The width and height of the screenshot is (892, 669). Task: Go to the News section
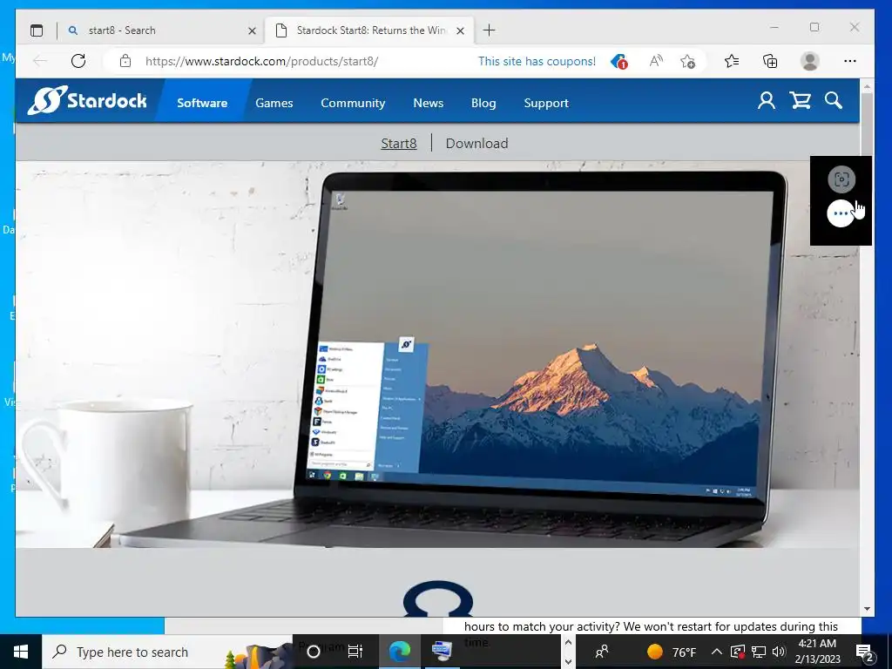[x=428, y=103]
